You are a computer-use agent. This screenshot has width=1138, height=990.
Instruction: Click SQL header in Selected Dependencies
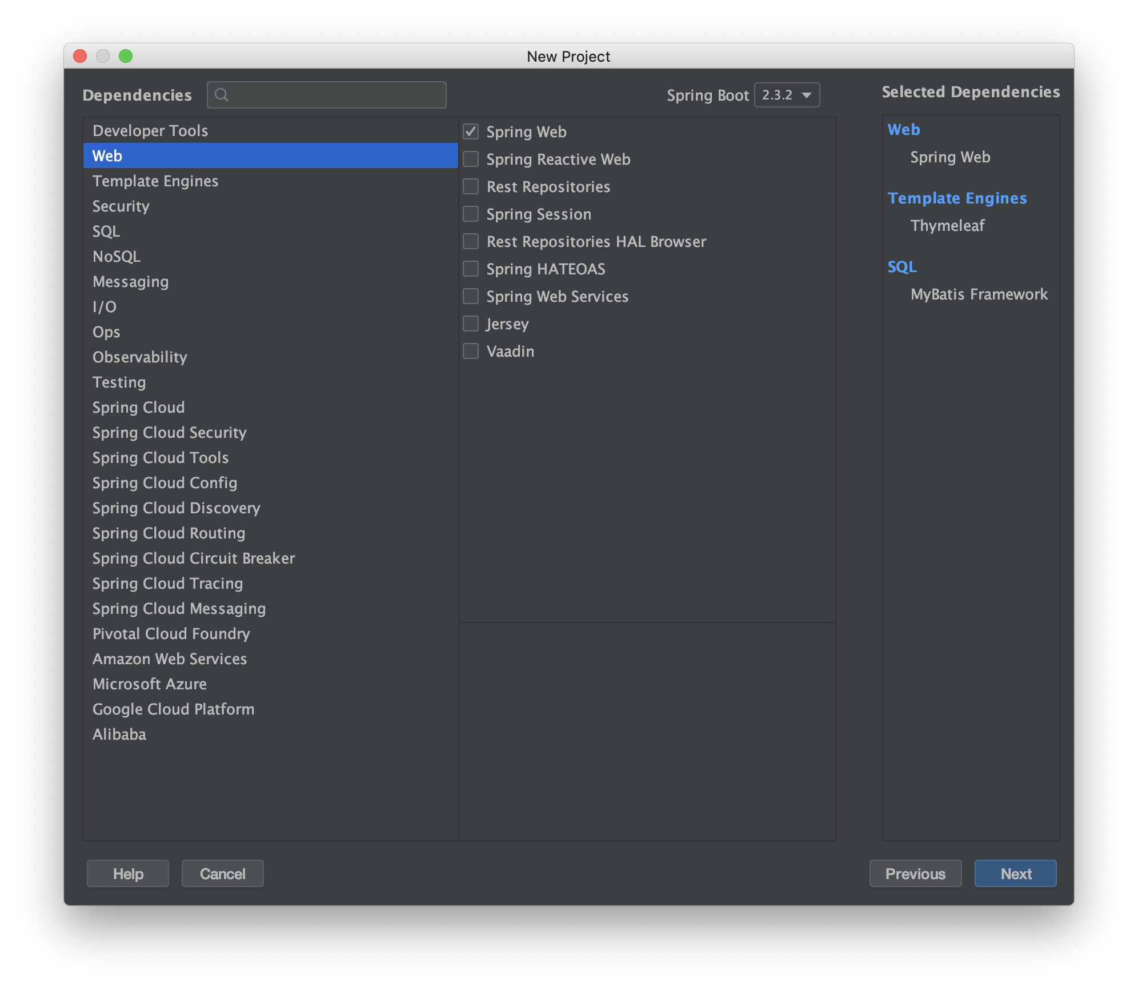point(902,267)
